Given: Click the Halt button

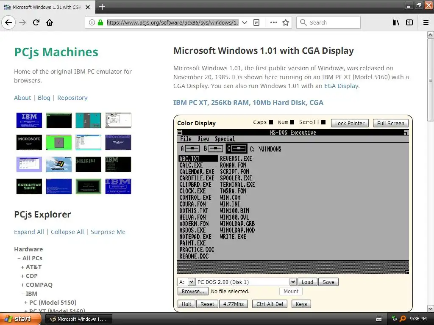Looking at the screenshot, I should click(x=186, y=304).
